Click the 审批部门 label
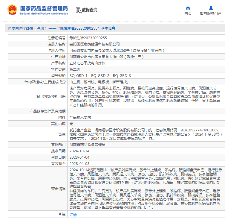This screenshot has width=225, height=220. (58, 145)
